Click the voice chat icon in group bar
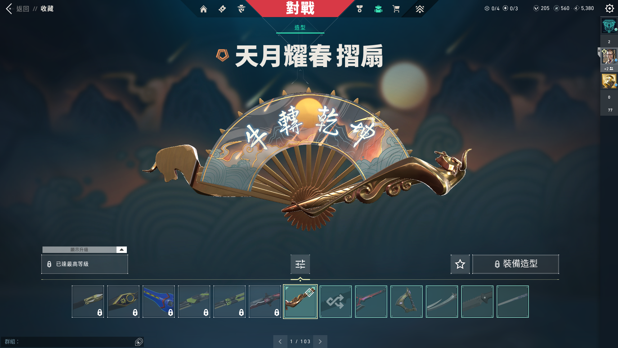618x348 pixels. [x=139, y=342]
